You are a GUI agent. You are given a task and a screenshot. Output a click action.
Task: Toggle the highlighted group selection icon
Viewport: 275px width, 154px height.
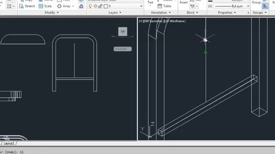(265, 6)
